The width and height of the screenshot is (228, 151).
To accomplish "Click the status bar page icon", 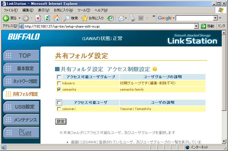I will (x=4, y=147).
